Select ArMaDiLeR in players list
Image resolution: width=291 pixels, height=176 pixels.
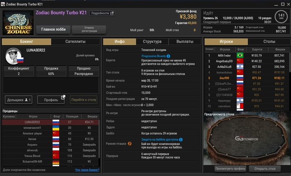point(247,67)
